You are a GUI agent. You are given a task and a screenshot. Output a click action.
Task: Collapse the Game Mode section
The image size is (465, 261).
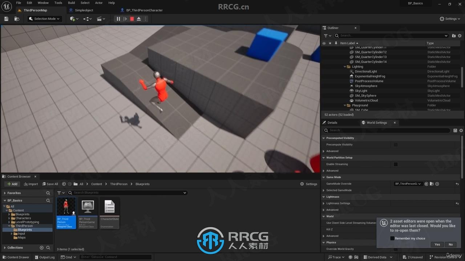click(324, 177)
